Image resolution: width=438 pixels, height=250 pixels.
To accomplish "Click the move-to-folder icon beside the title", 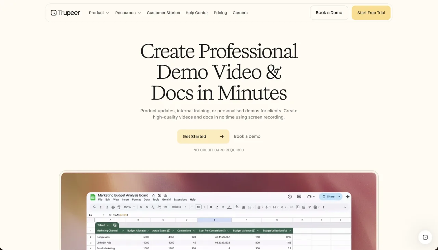I will [159, 195].
